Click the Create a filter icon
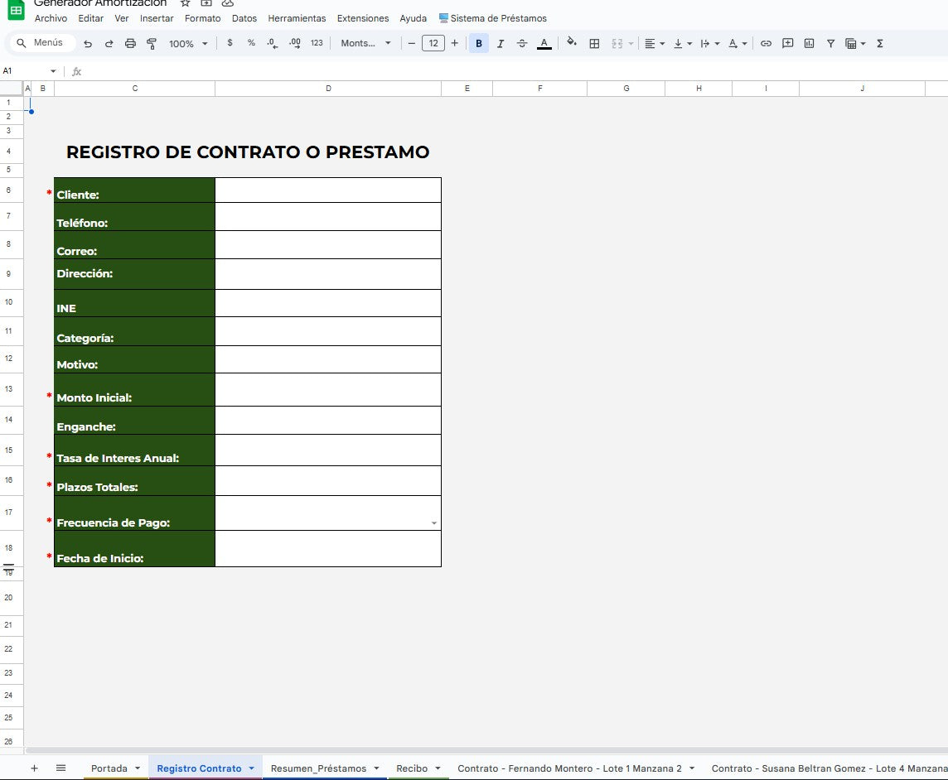The width and height of the screenshot is (948, 780). (830, 43)
